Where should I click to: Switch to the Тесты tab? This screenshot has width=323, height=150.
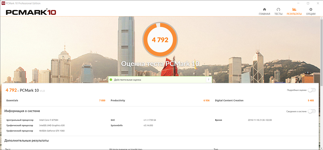[x=278, y=14]
